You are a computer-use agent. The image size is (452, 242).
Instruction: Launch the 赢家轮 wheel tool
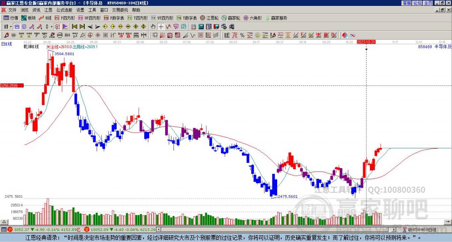pyautogui.click(x=231, y=18)
